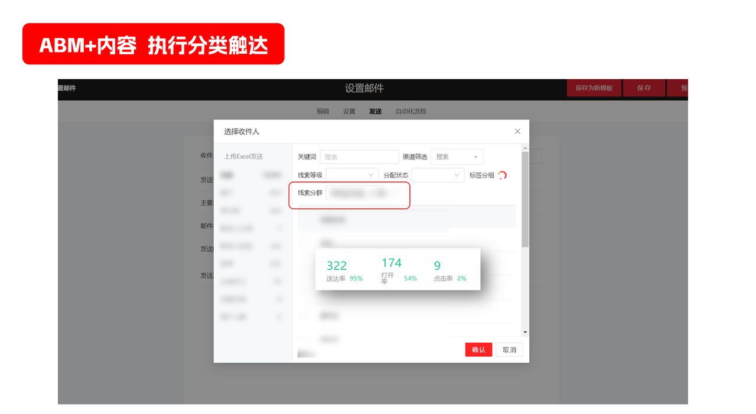
Task: Open the blurred 线索分群 selector
Action: (366, 193)
